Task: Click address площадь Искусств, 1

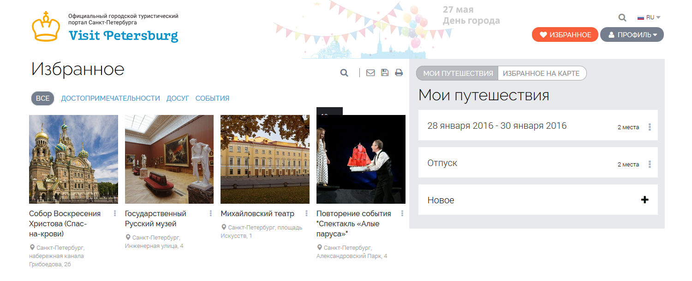Action: pyautogui.click(x=262, y=231)
